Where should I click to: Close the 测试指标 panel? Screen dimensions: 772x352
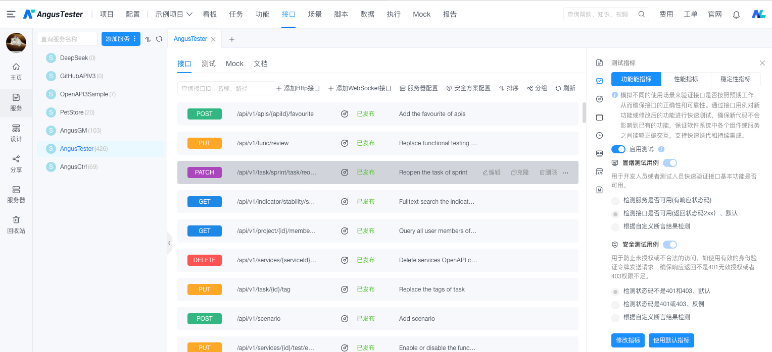point(762,63)
